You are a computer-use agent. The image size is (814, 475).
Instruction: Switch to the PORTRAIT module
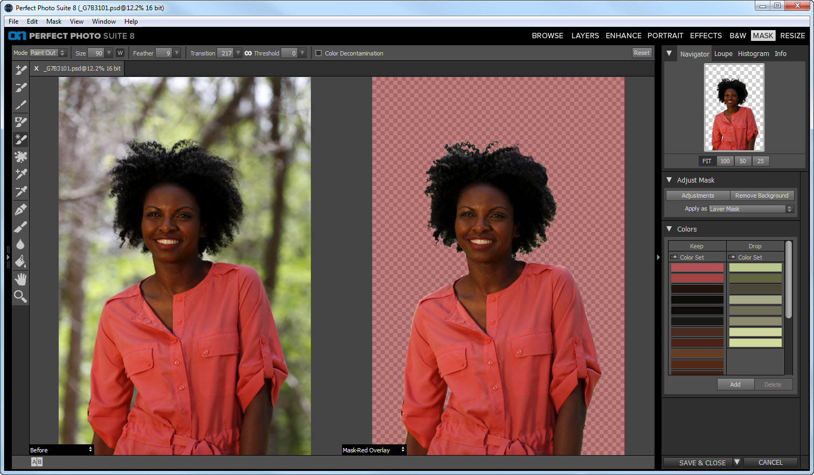click(x=665, y=36)
